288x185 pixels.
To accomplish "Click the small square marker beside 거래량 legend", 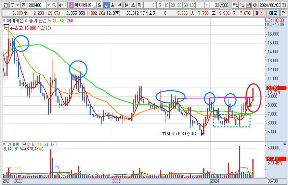I will coord(4,145).
